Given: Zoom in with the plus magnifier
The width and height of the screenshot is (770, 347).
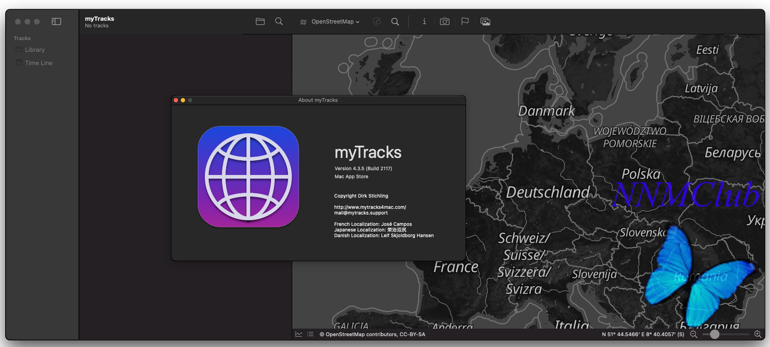Looking at the screenshot, I should [x=758, y=334].
